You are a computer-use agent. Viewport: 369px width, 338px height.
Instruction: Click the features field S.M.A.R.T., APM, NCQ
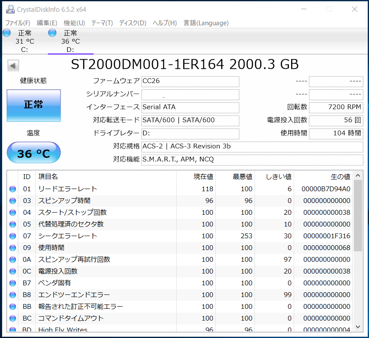pos(252,160)
